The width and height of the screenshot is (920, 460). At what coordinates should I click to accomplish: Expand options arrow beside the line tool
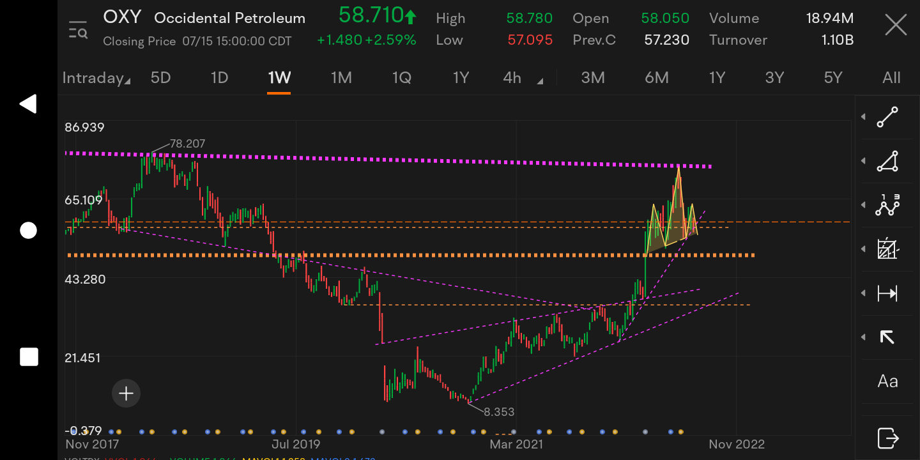click(x=864, y=117)
